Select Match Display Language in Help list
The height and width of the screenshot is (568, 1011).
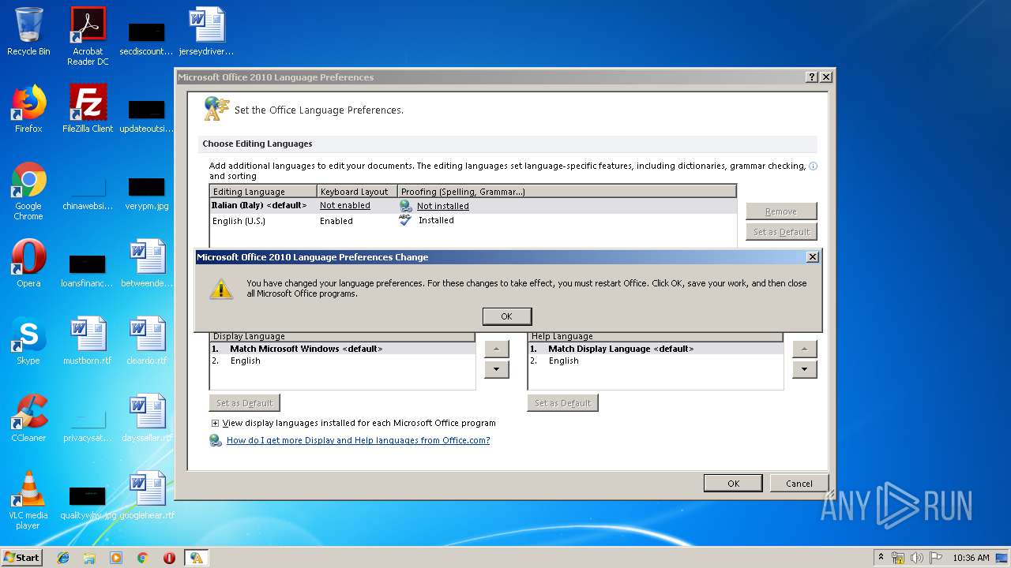coord(656,349)
